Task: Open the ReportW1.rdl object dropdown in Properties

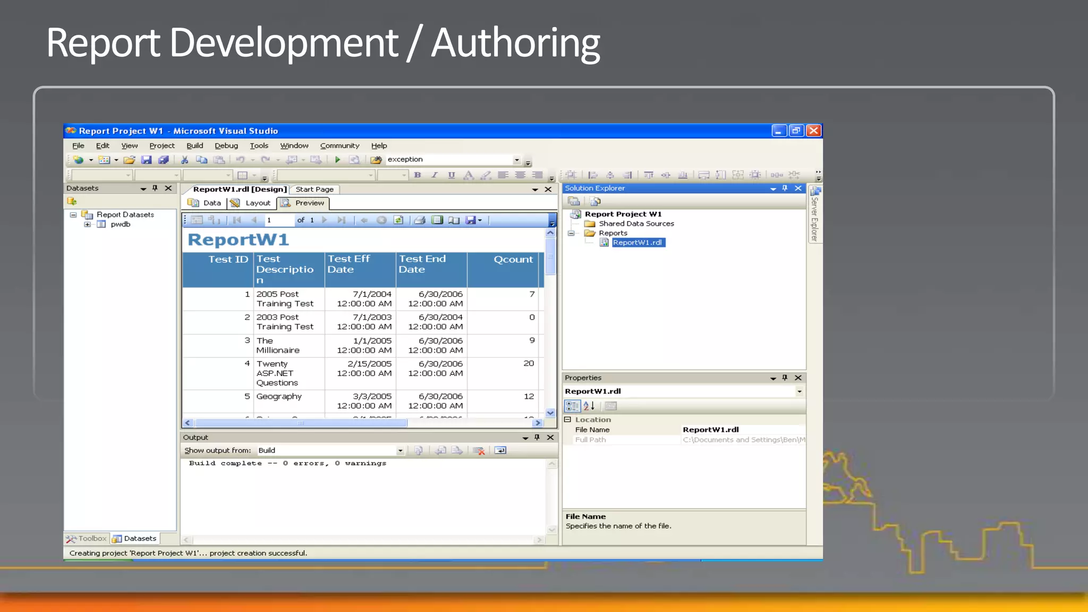Action: 800,392
